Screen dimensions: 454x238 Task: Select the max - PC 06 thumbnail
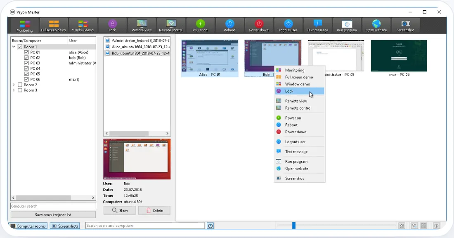[399, 58]
